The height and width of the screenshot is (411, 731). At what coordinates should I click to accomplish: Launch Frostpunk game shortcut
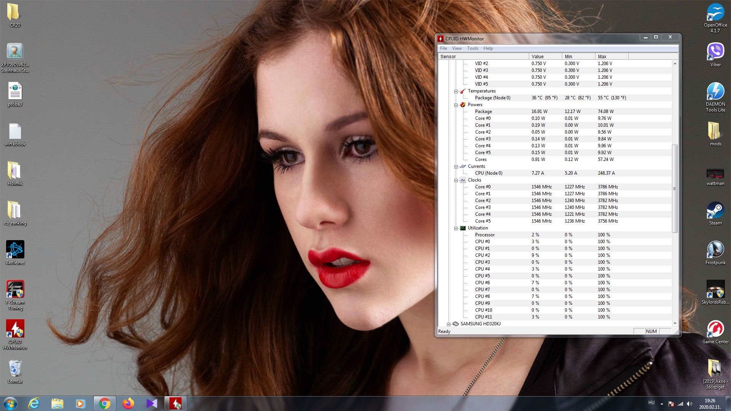click(715, 253)
